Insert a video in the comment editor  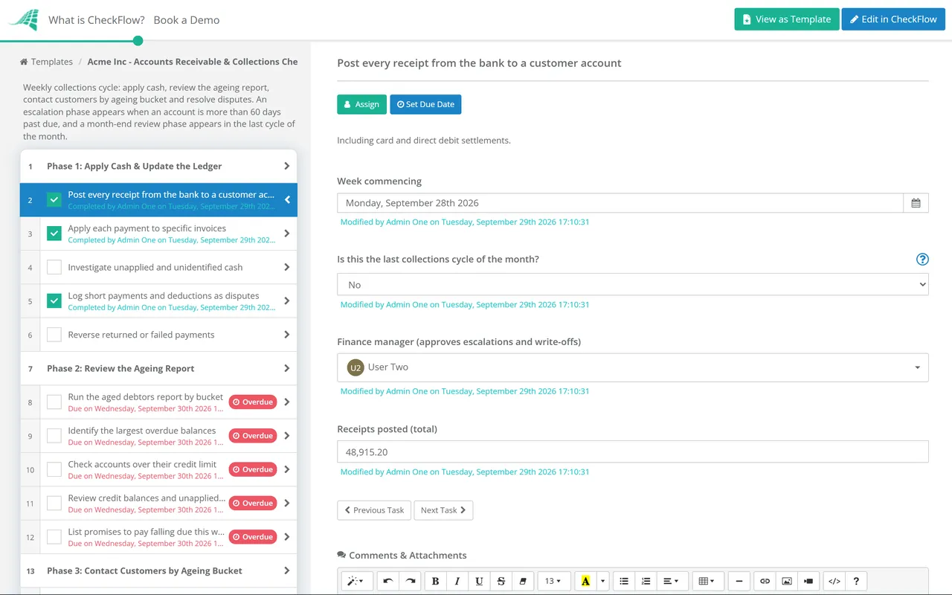tap(808, 582)
